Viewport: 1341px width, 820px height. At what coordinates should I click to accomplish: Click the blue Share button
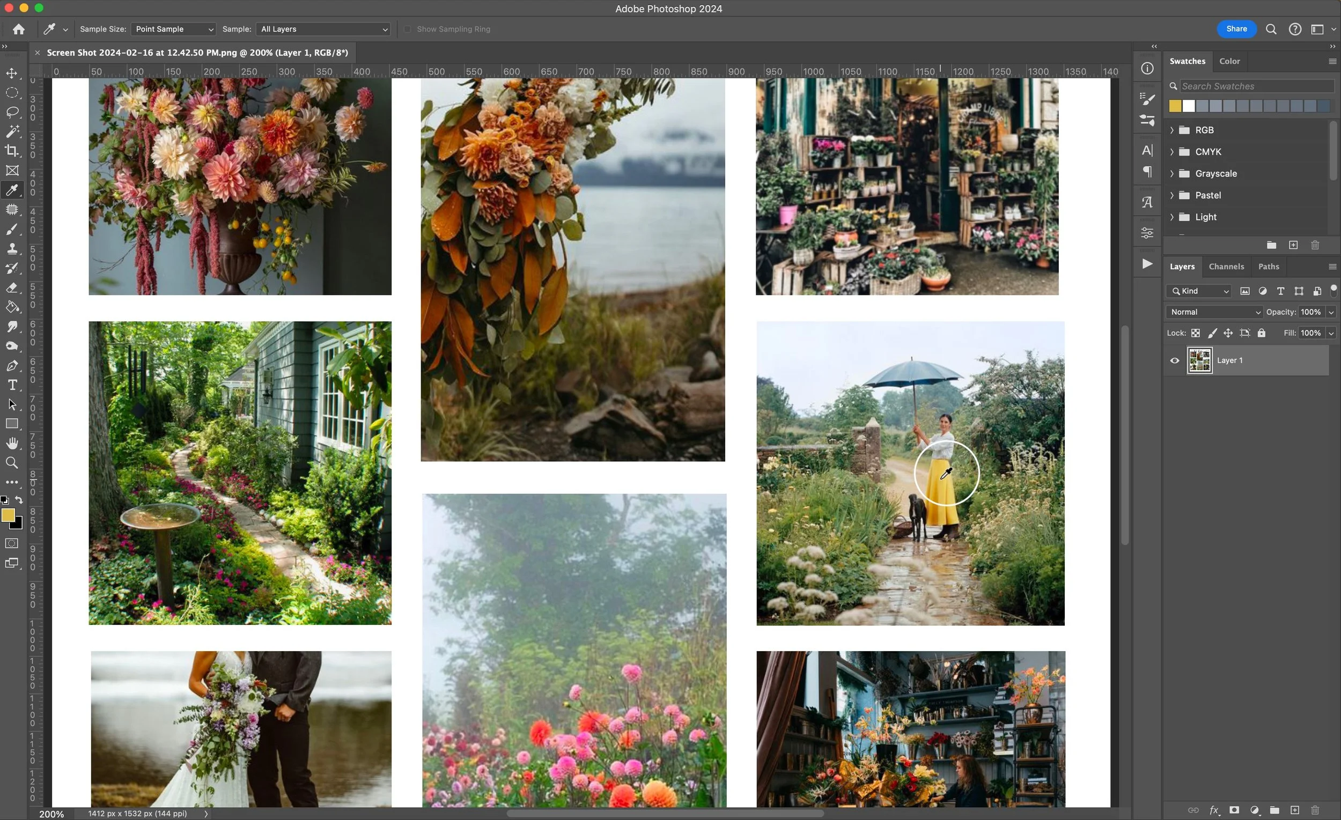click(x=1236, y=29)
